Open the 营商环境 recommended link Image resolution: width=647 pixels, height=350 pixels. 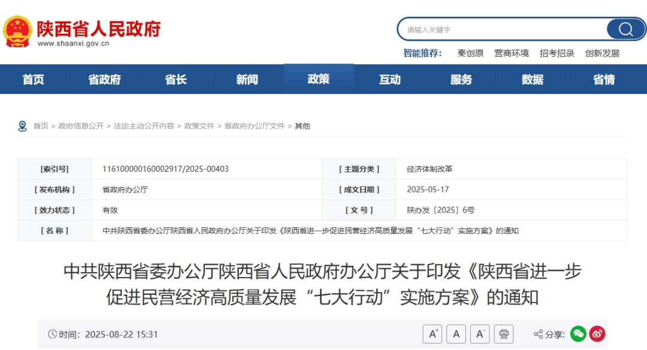[512, 53]
